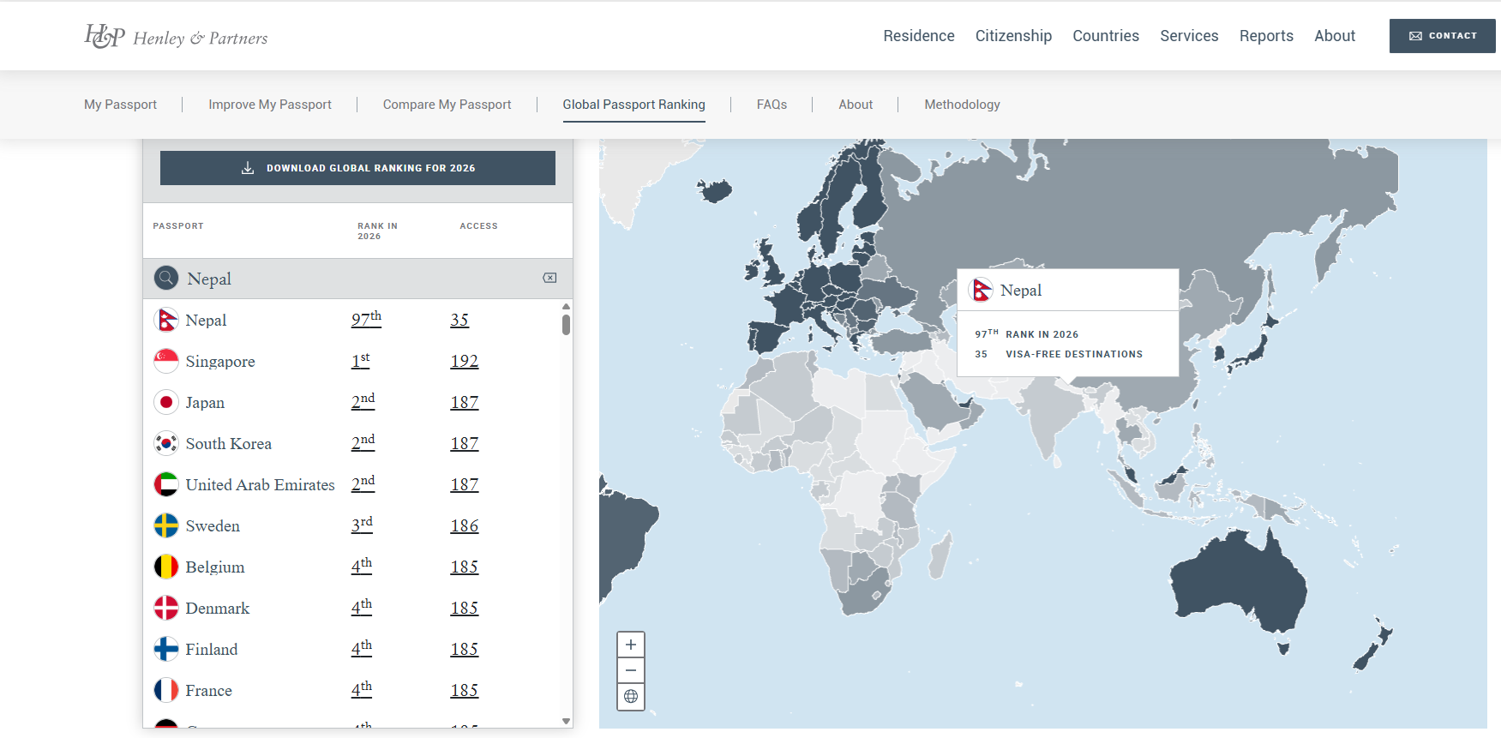1501x738 pixels.
Task: Select Global Passport Ranking tab
Action: (x=634, y=105)
